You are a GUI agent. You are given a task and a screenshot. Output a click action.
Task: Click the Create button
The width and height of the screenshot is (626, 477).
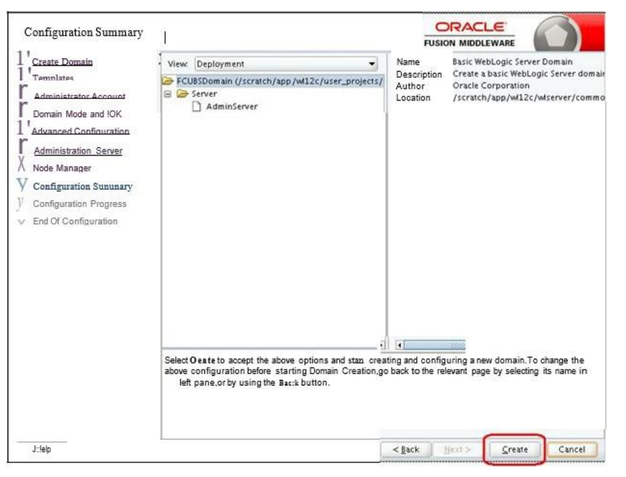pos(515,449)
